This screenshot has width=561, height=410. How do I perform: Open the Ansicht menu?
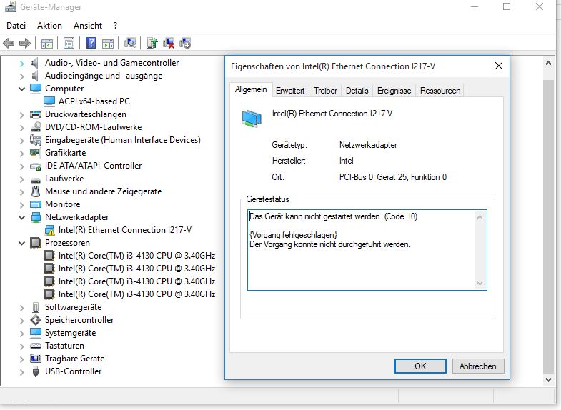(88, 26)
